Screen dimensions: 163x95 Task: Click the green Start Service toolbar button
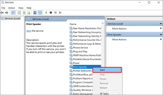click(46, 13)
